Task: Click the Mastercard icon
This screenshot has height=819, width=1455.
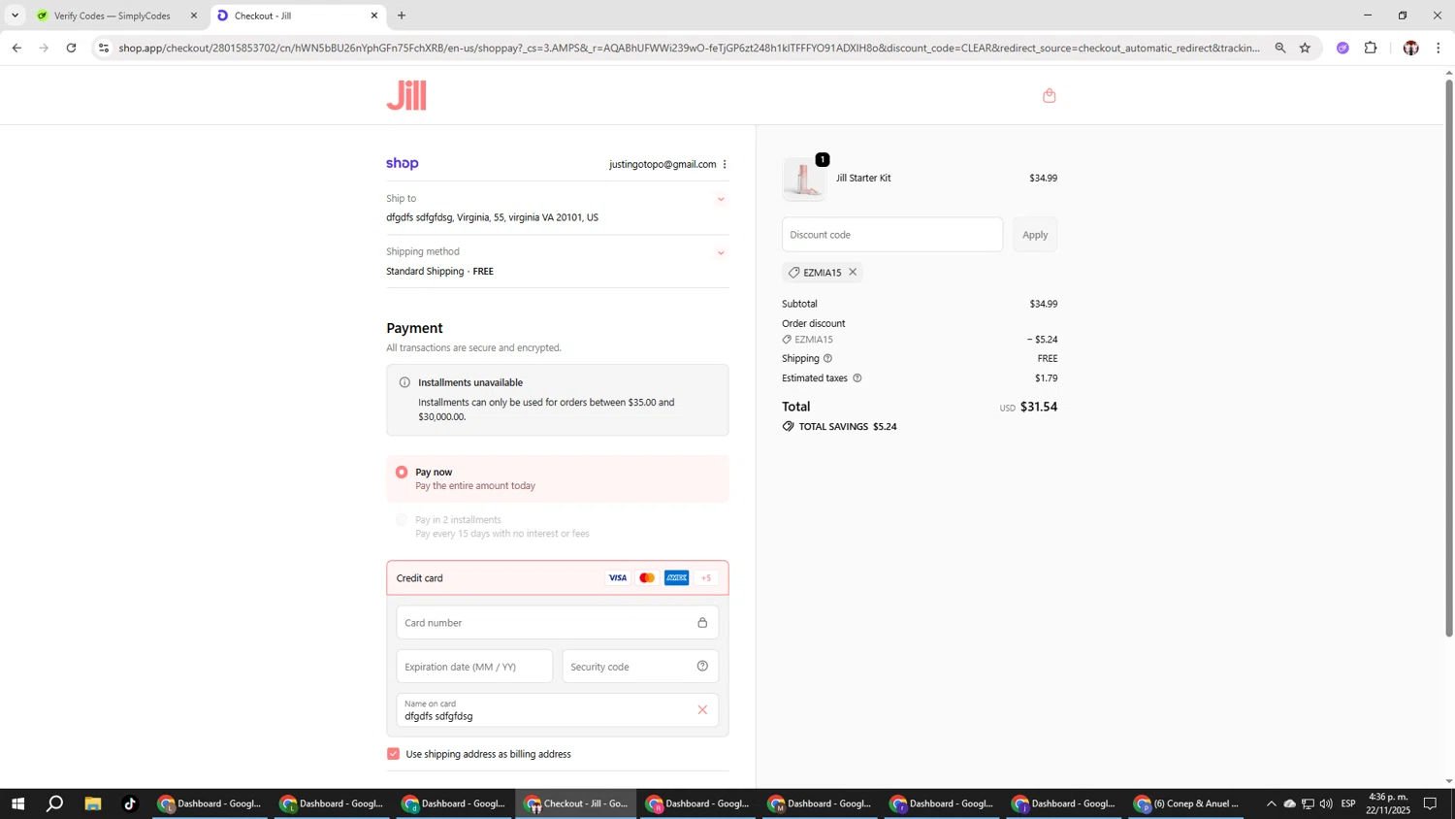Action: tap(647, 577)
